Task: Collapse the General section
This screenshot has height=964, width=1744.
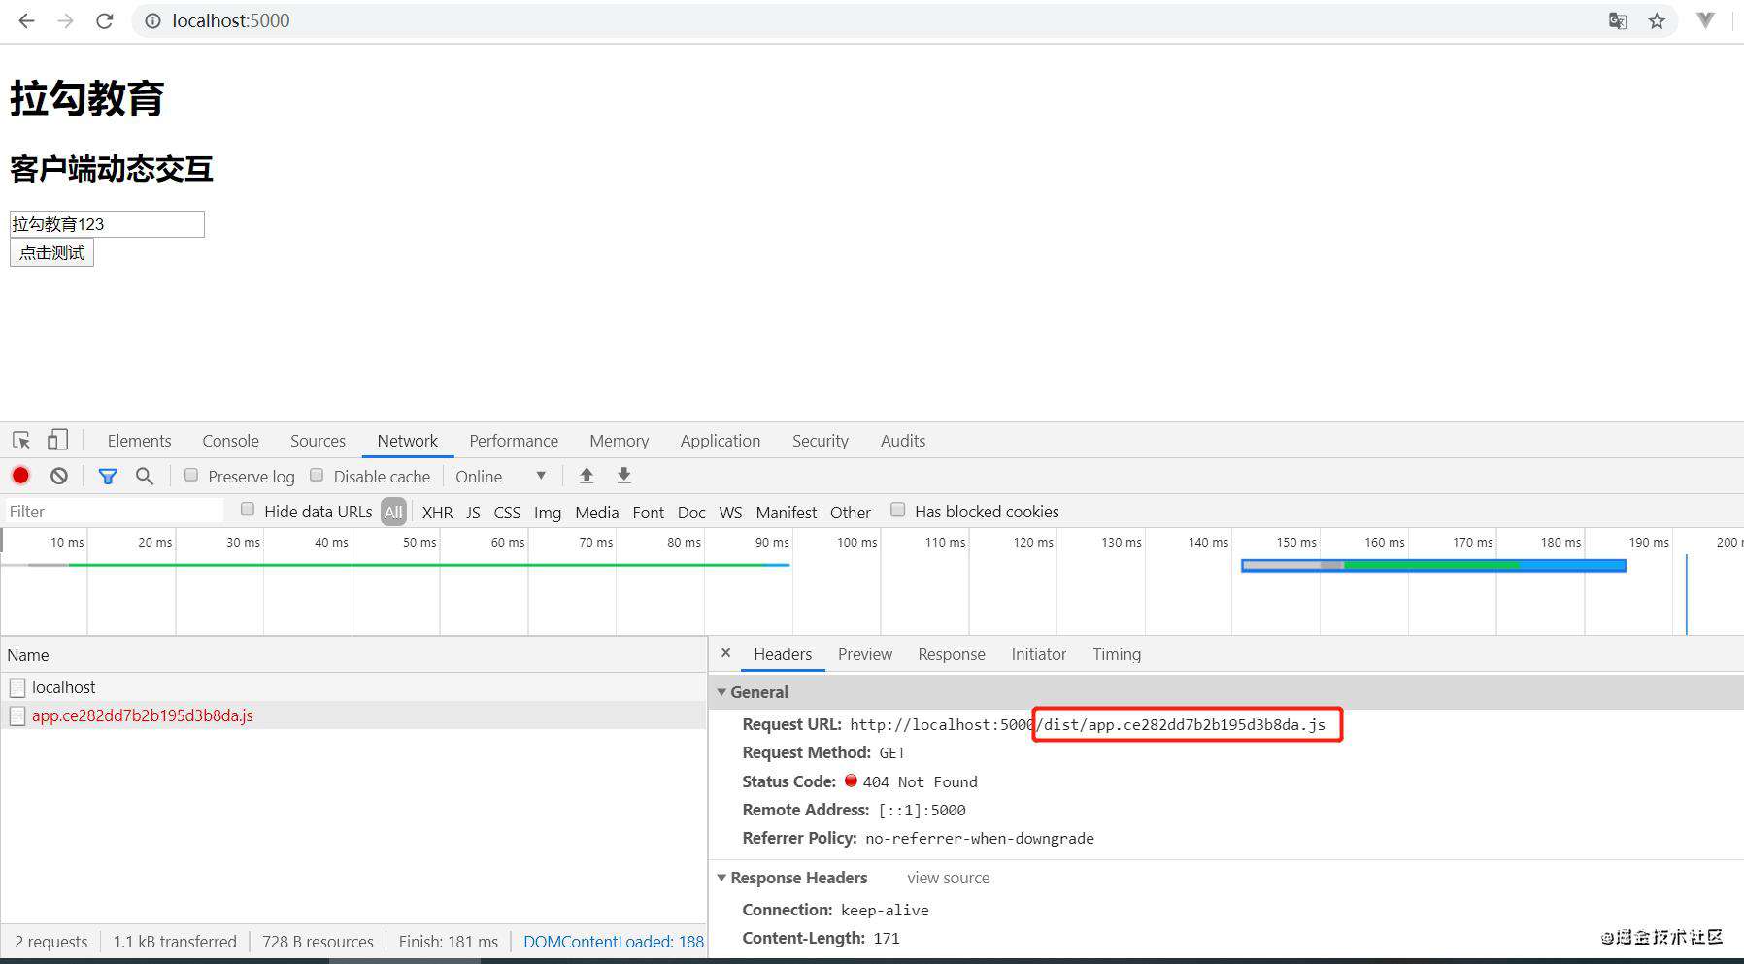Action: (721, 692)
